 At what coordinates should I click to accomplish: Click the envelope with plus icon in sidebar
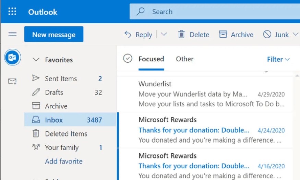12,81
